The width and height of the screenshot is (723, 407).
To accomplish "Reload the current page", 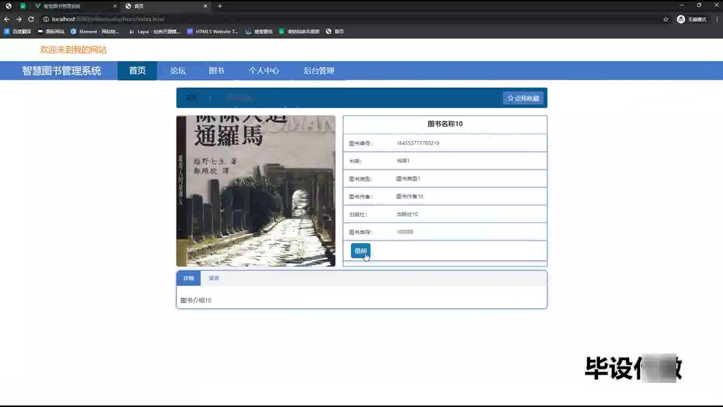I will (31, 19).
